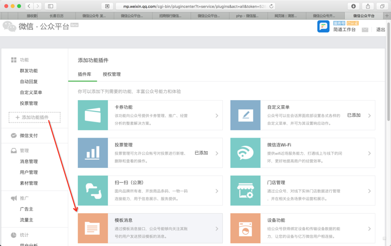Click 已添加 status on 自定义菜单 card
Image resolution: width=391 pixels, height=246 pixels.
click(x=354, y=115)
